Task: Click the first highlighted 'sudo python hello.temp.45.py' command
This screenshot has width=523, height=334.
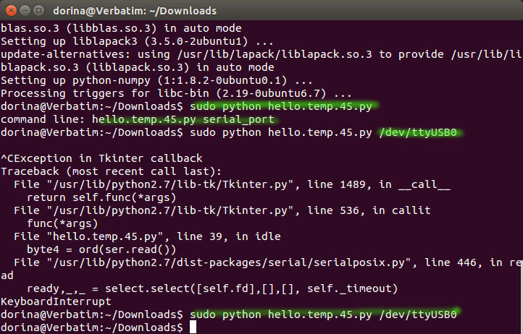Action: (x=281, y=106)
